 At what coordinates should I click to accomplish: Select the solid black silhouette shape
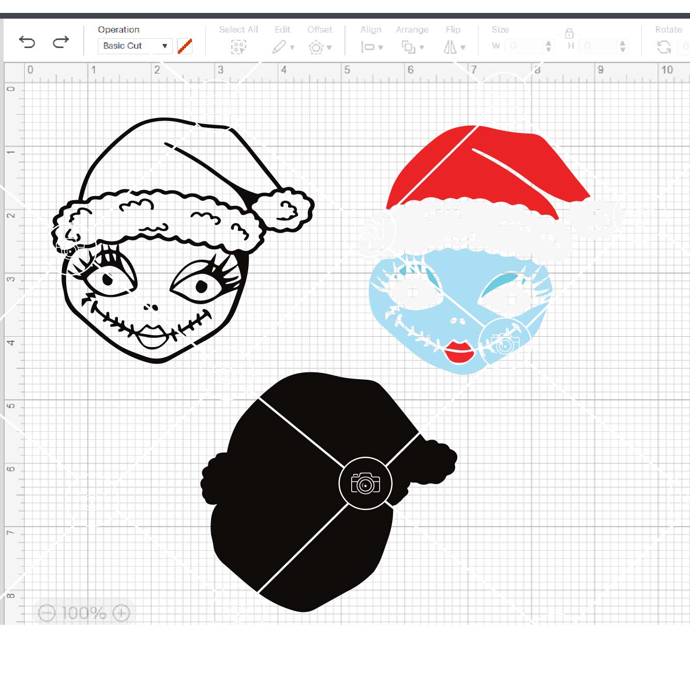328,492
